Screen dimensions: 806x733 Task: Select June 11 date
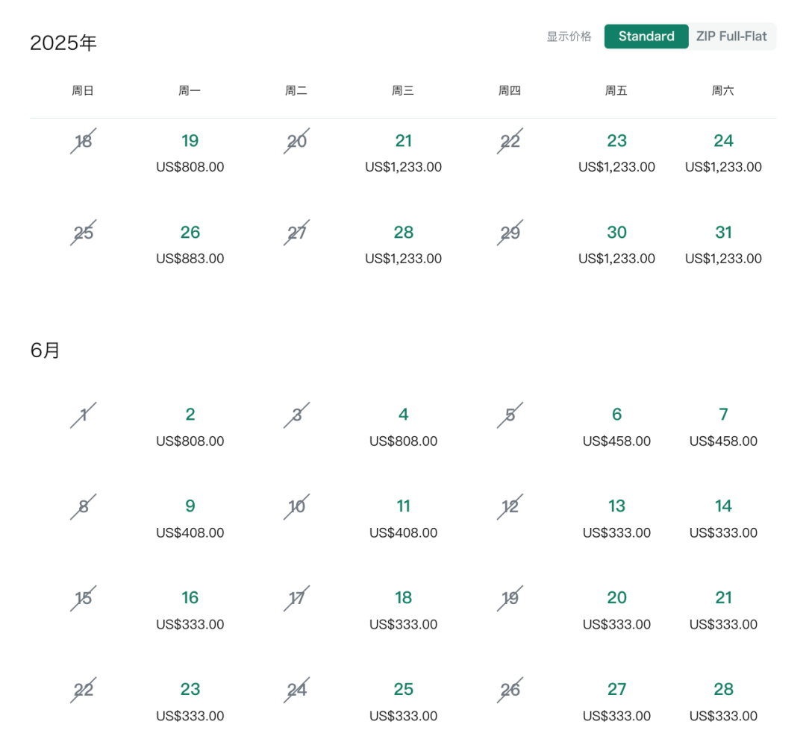click(x=404, y=518)
